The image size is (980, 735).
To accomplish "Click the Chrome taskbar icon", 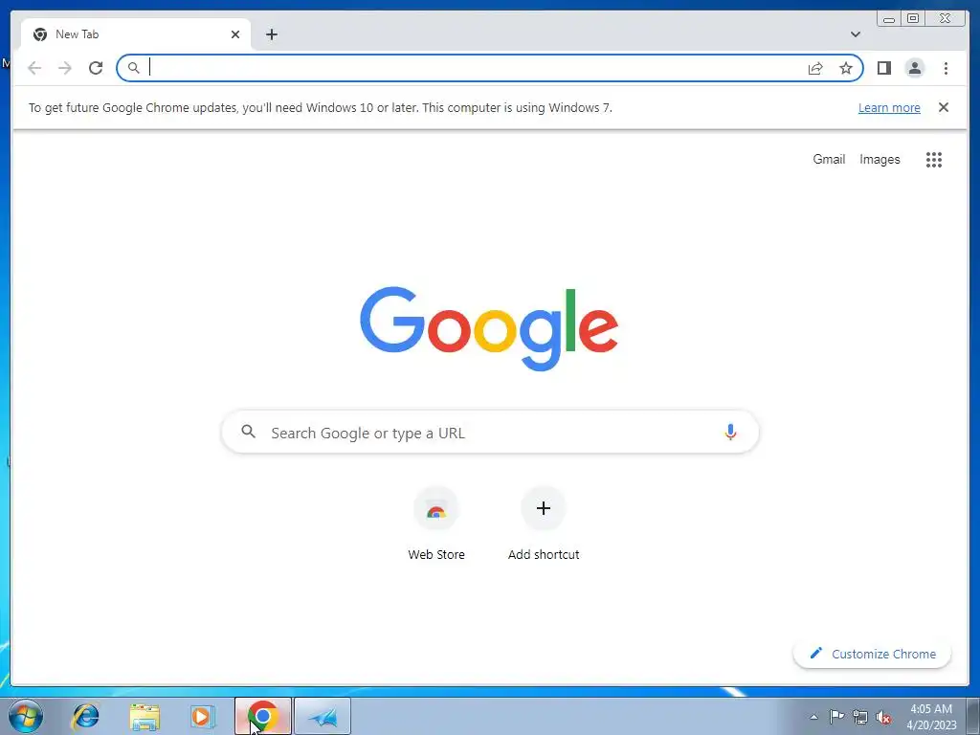I will click(262, 716).
